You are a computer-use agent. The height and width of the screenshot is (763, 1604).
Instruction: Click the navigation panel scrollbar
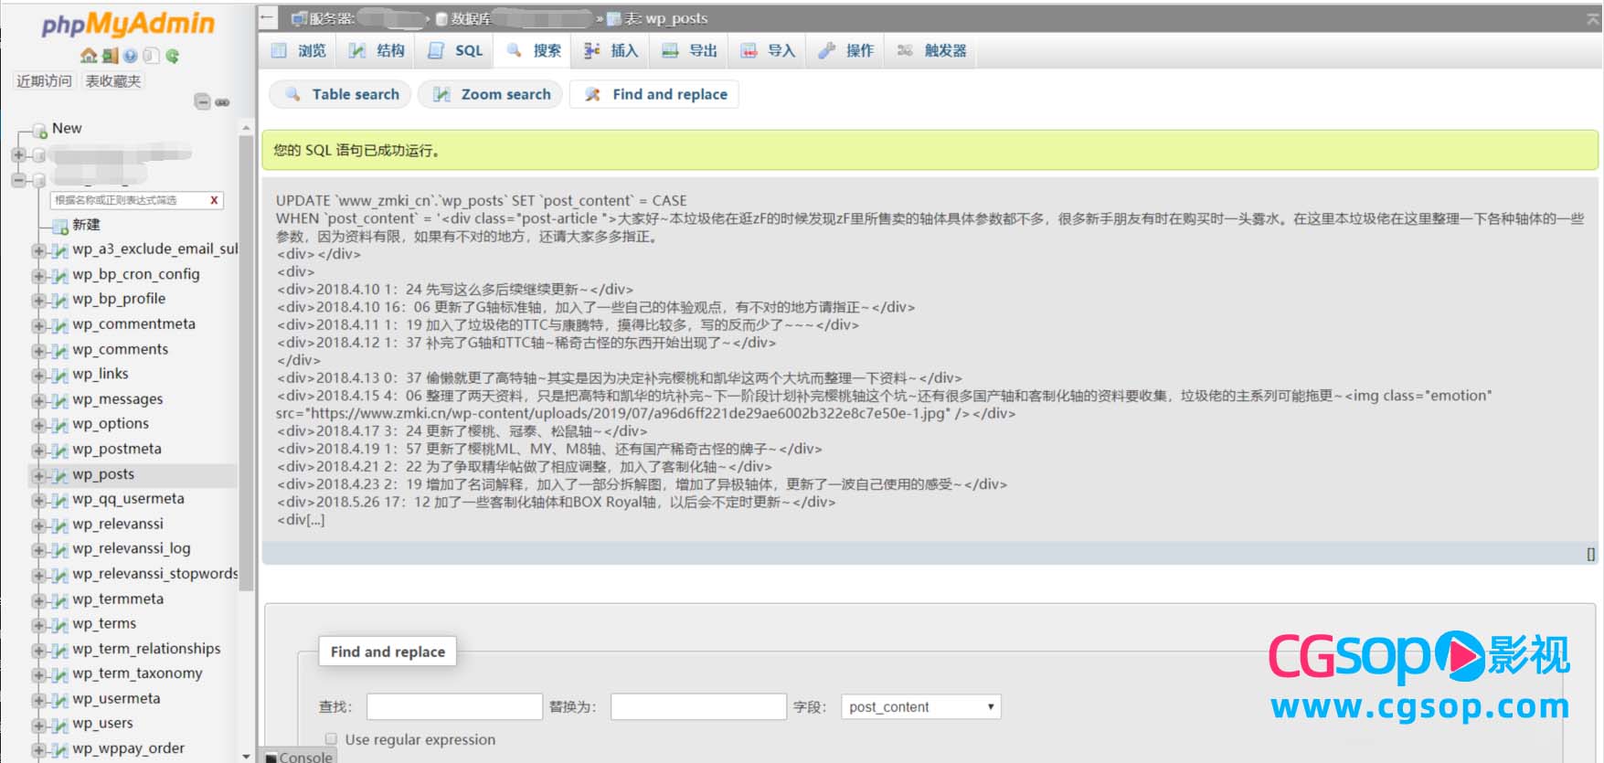[x=246, y=366]
